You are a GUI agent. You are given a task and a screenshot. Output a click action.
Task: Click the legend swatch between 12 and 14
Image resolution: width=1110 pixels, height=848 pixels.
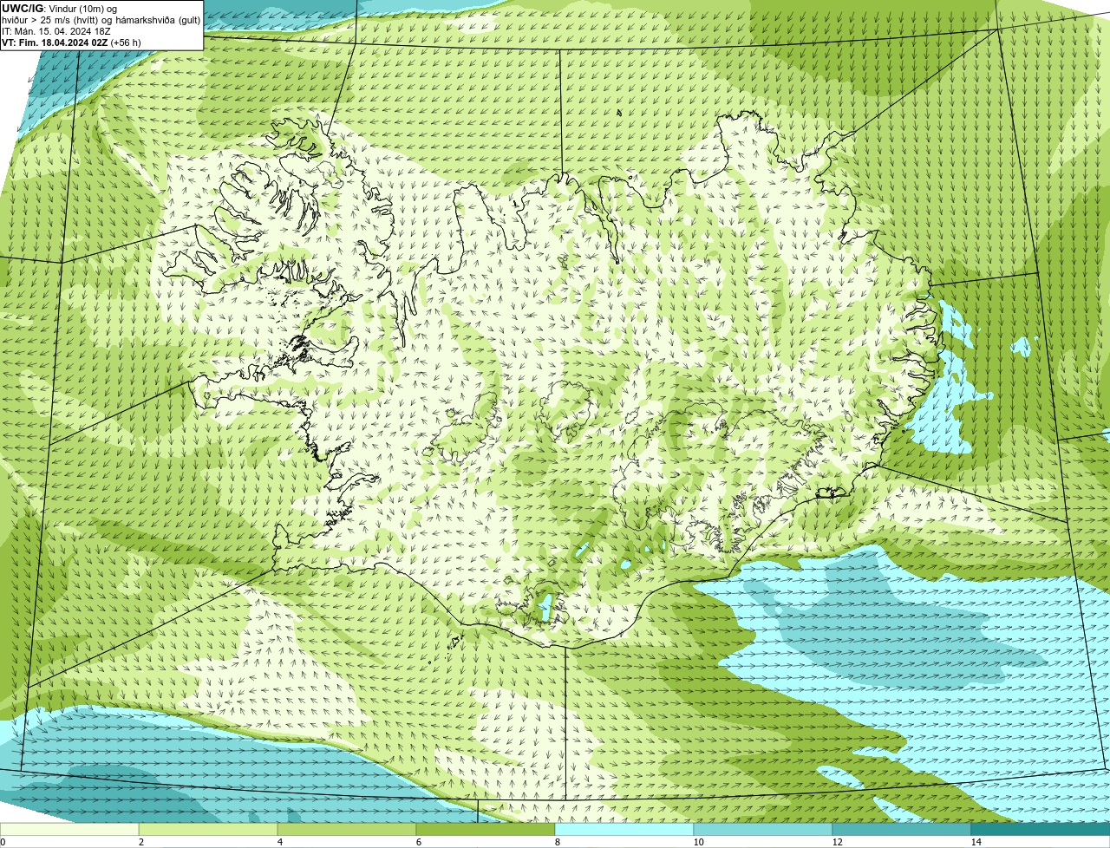(902, 829)
